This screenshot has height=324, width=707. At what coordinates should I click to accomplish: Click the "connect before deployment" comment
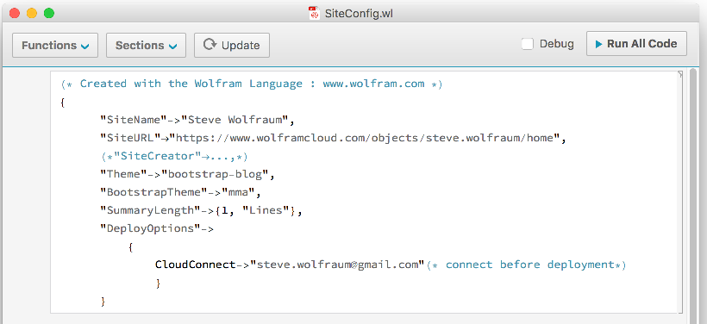(526, 265)
